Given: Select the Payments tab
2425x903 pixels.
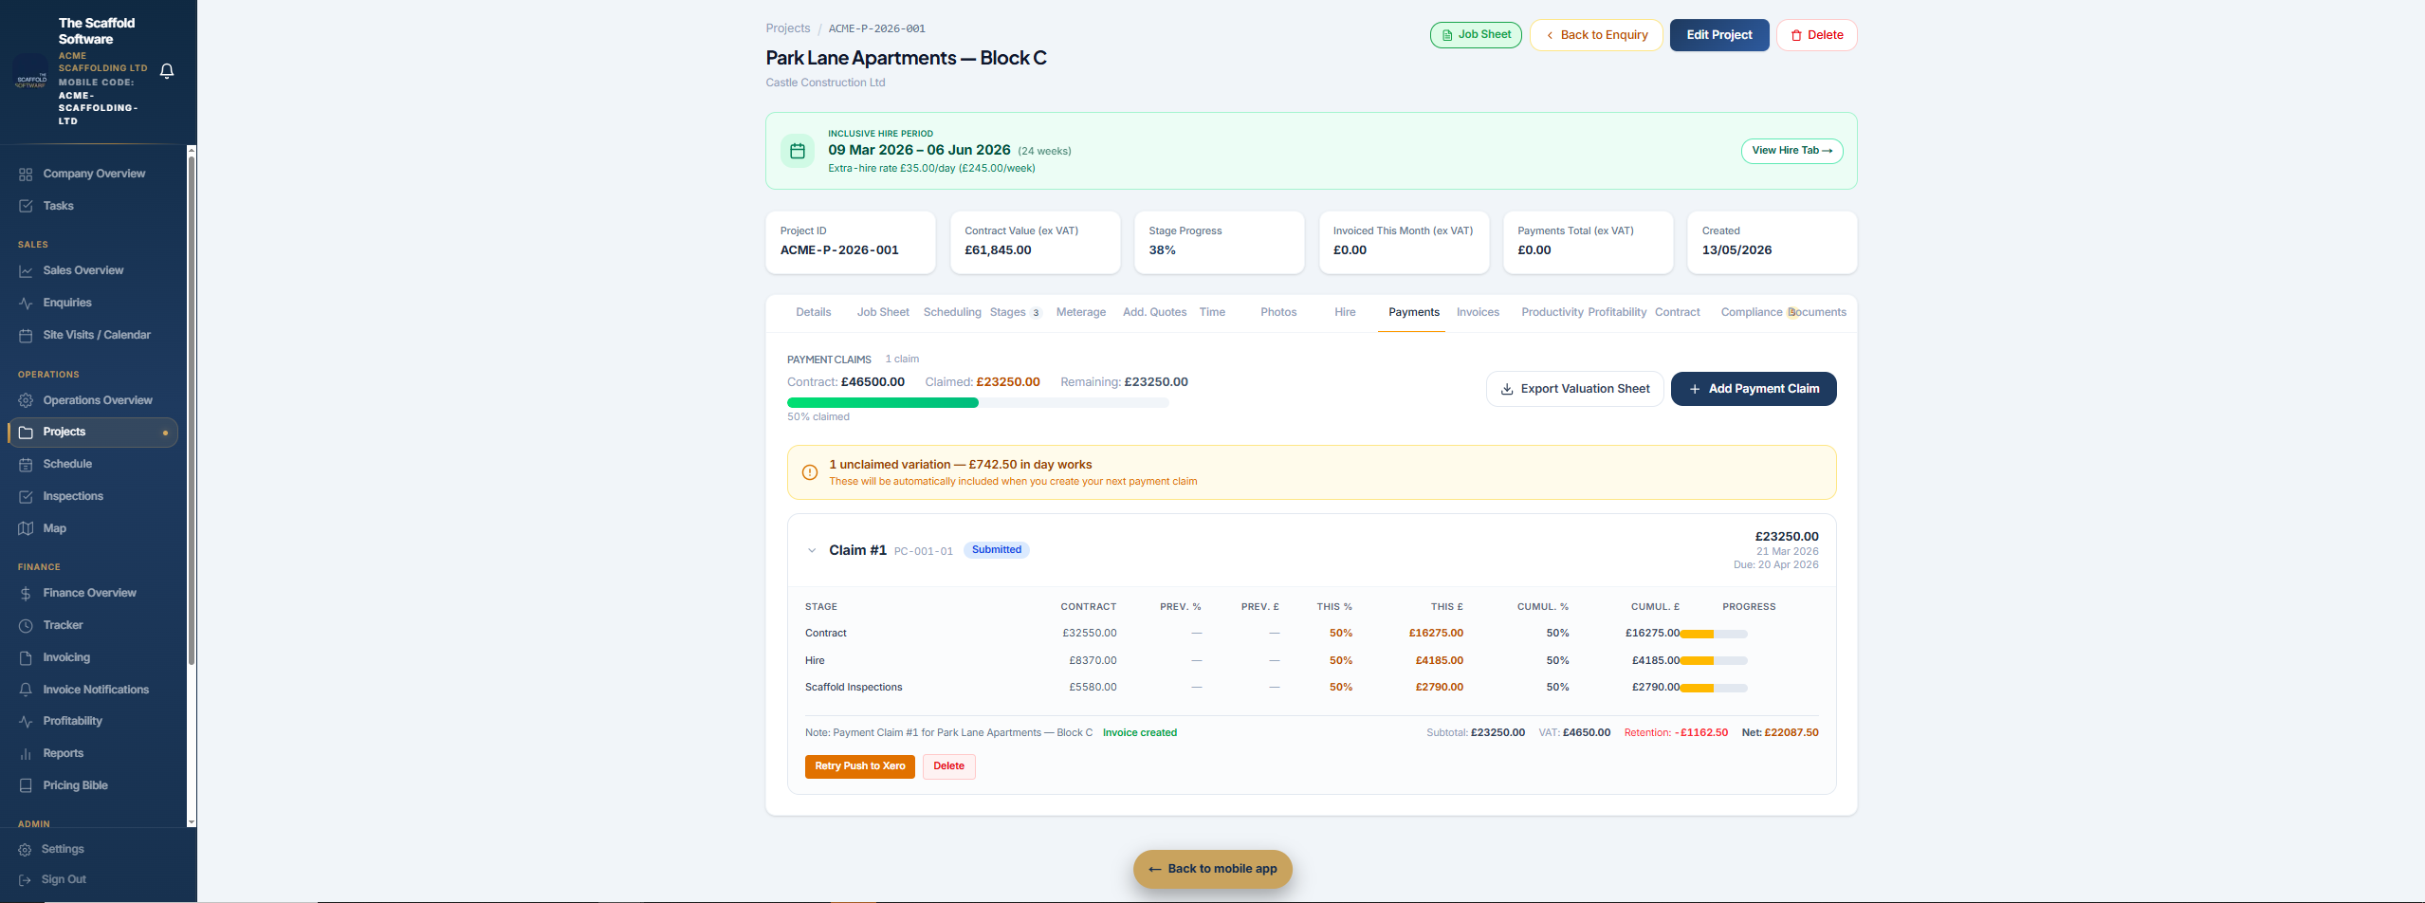Looking at the screenshot, I should coord(1413,312).
